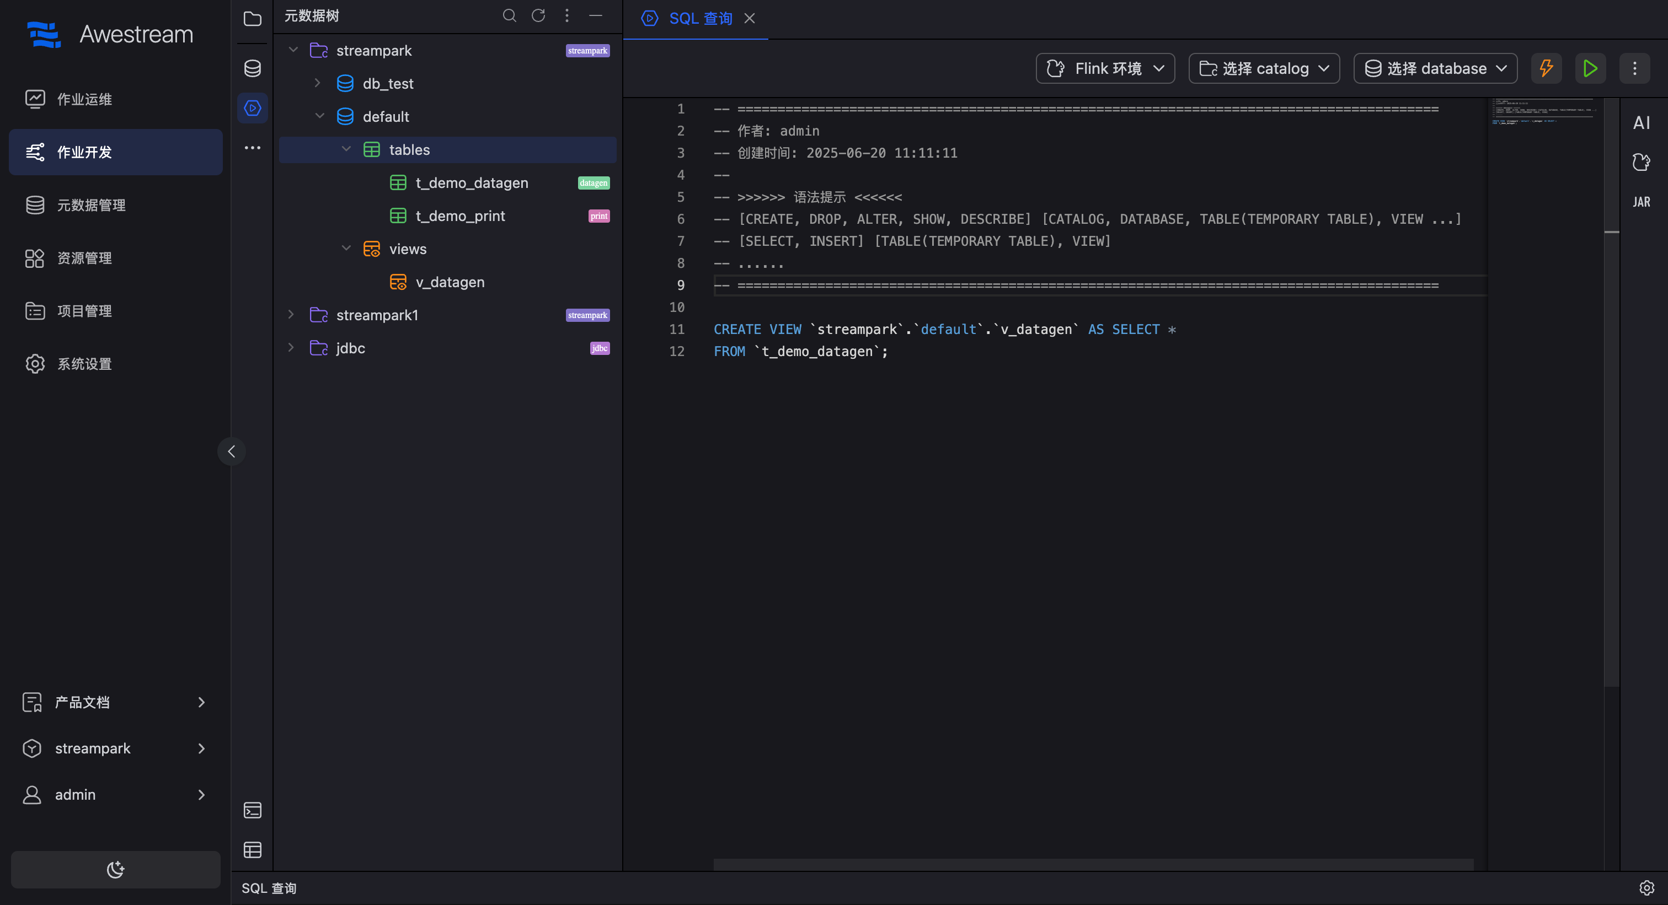Toggle dark mode with moon button
Screen dimensions: 1668x905
(115, 869)
